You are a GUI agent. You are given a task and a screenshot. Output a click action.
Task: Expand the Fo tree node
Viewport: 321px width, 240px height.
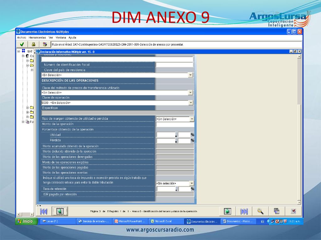23,122
